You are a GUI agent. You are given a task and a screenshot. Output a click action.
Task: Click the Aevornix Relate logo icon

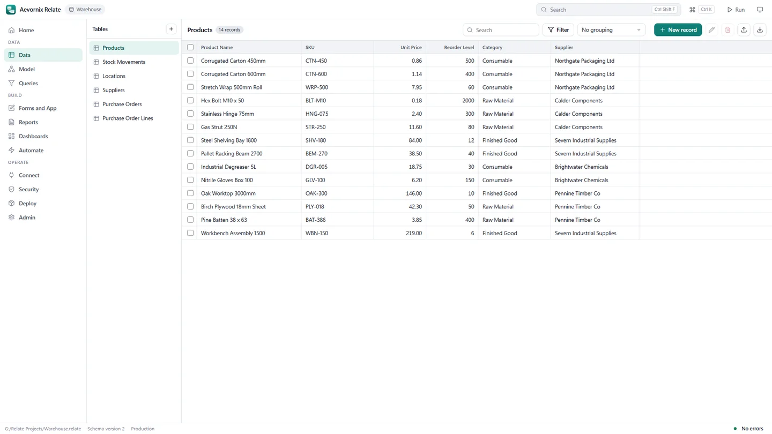coord(11,10)
